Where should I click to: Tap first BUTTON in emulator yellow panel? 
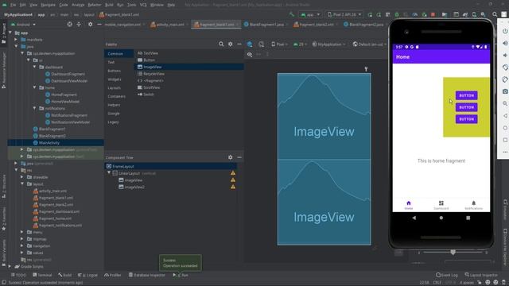467,95
